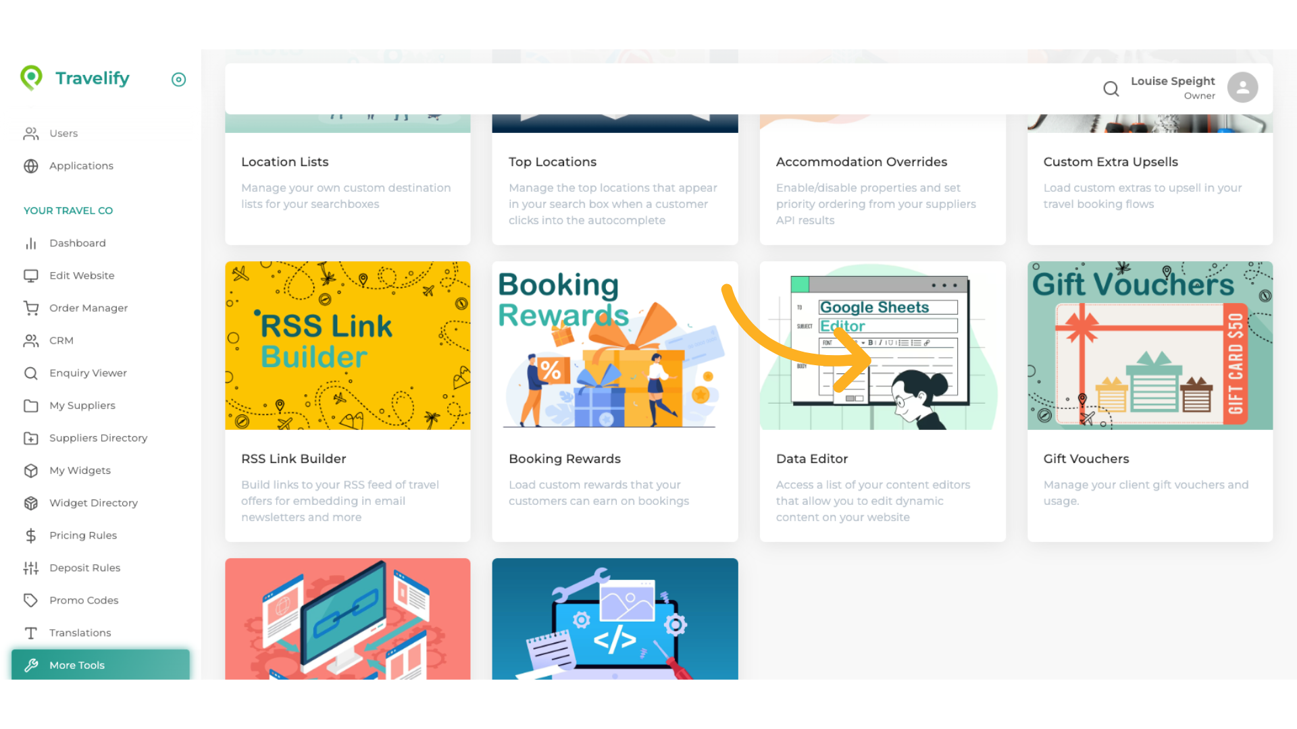Click the Dashboard chart icon
Screen dimensions: 1297x729
[31, 243]
